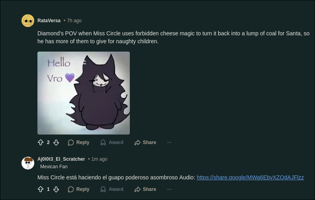Click RataVersa's yellow avatar icon
The width and height of the screenshot is (315, 200).
tap(28, 21)
